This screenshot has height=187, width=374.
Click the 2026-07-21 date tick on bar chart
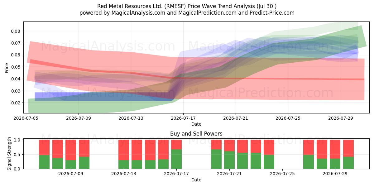[229, 174]
